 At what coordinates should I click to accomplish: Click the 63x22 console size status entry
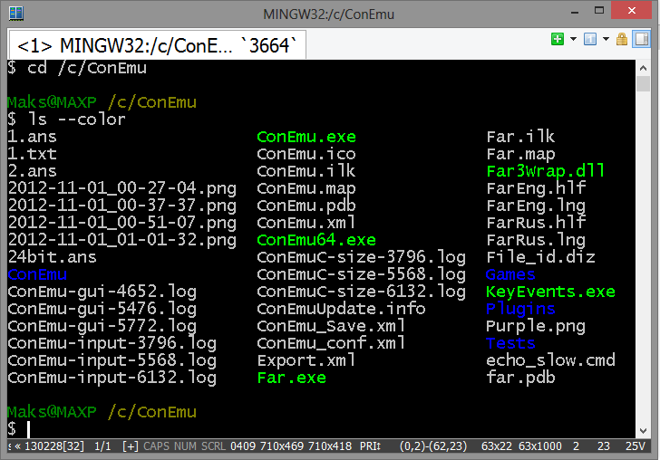496,446
